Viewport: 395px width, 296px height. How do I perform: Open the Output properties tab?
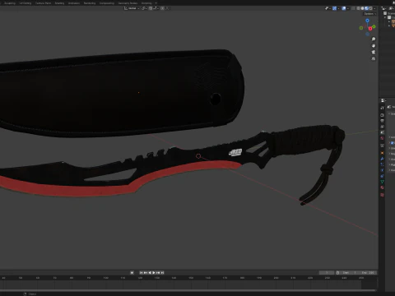coord(382,121)
